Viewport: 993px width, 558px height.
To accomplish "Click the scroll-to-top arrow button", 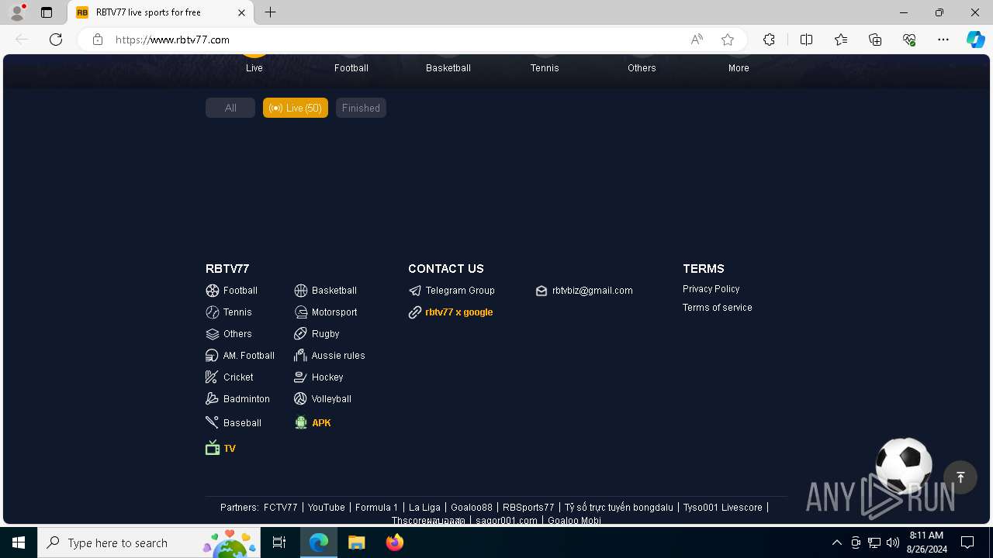I will pyautogui.click(x=960, y=477).
